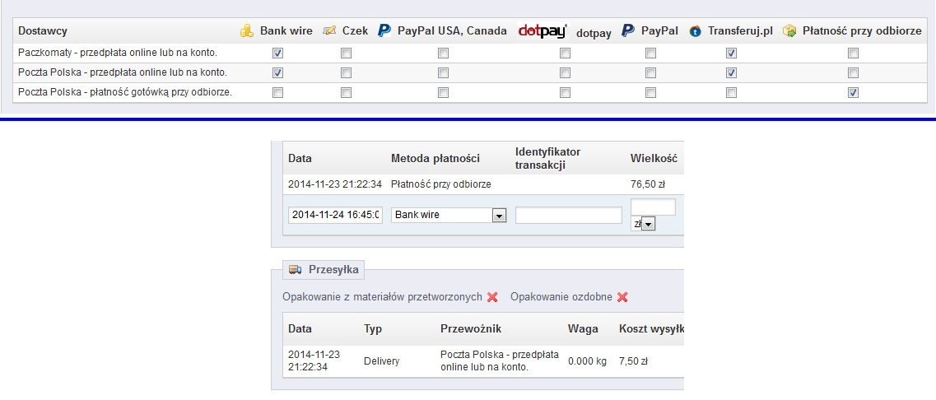Click the dotpay logo image
The width and height of the screenshot is (936, 400).
(x=543, y=30)
